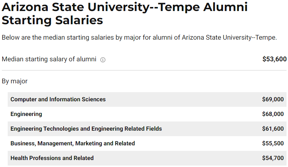The height and width of the screenshot is (167, 288).
Task: Click 'Arizona State University--Tempe' in intro text
Action: tap(228, 37)
